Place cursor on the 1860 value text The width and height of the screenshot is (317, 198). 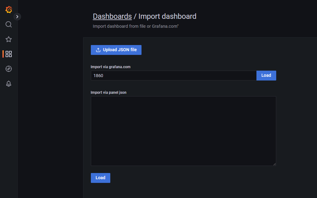(98, 76)
